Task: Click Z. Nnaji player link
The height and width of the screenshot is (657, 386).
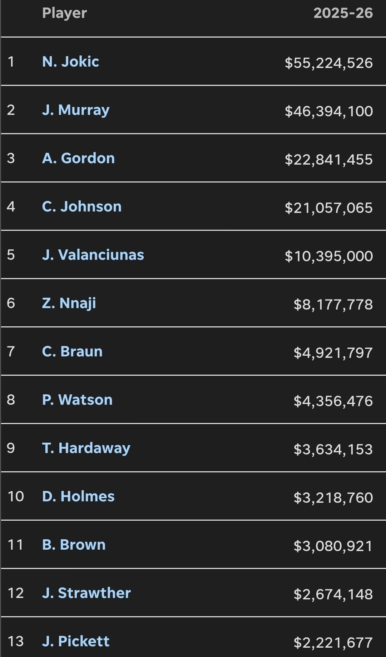Action: 69,303
